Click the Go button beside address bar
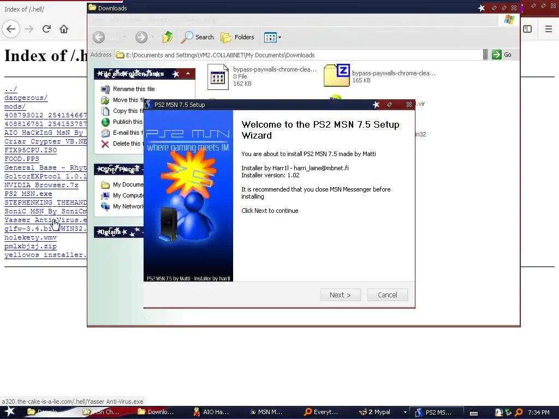559x419 pixels. (502, 55)
